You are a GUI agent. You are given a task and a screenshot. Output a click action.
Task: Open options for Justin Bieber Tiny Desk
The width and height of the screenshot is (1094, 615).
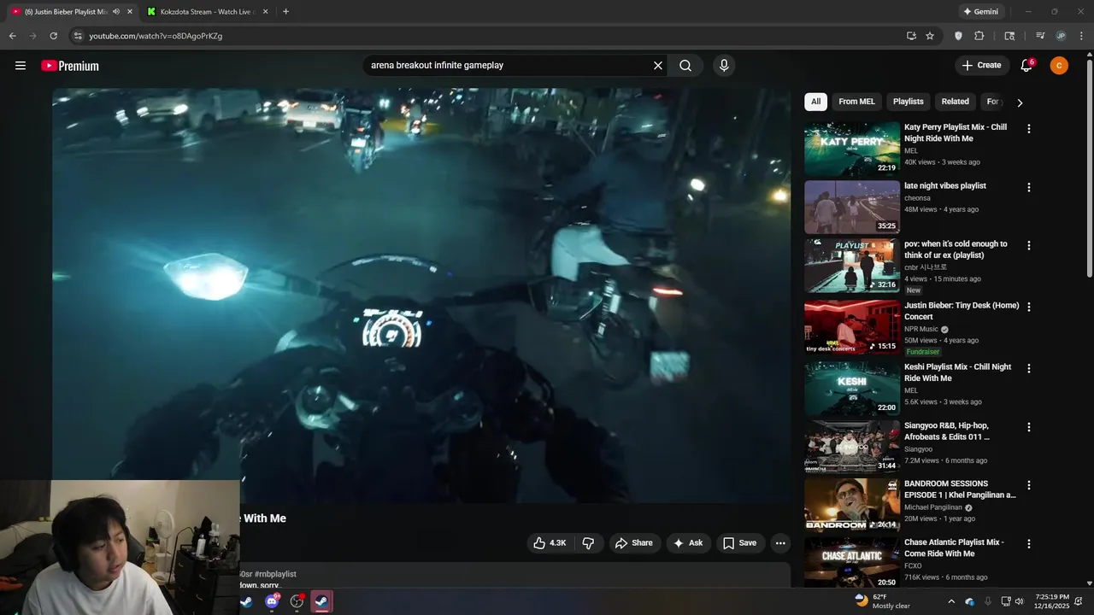coord(1029,307)
